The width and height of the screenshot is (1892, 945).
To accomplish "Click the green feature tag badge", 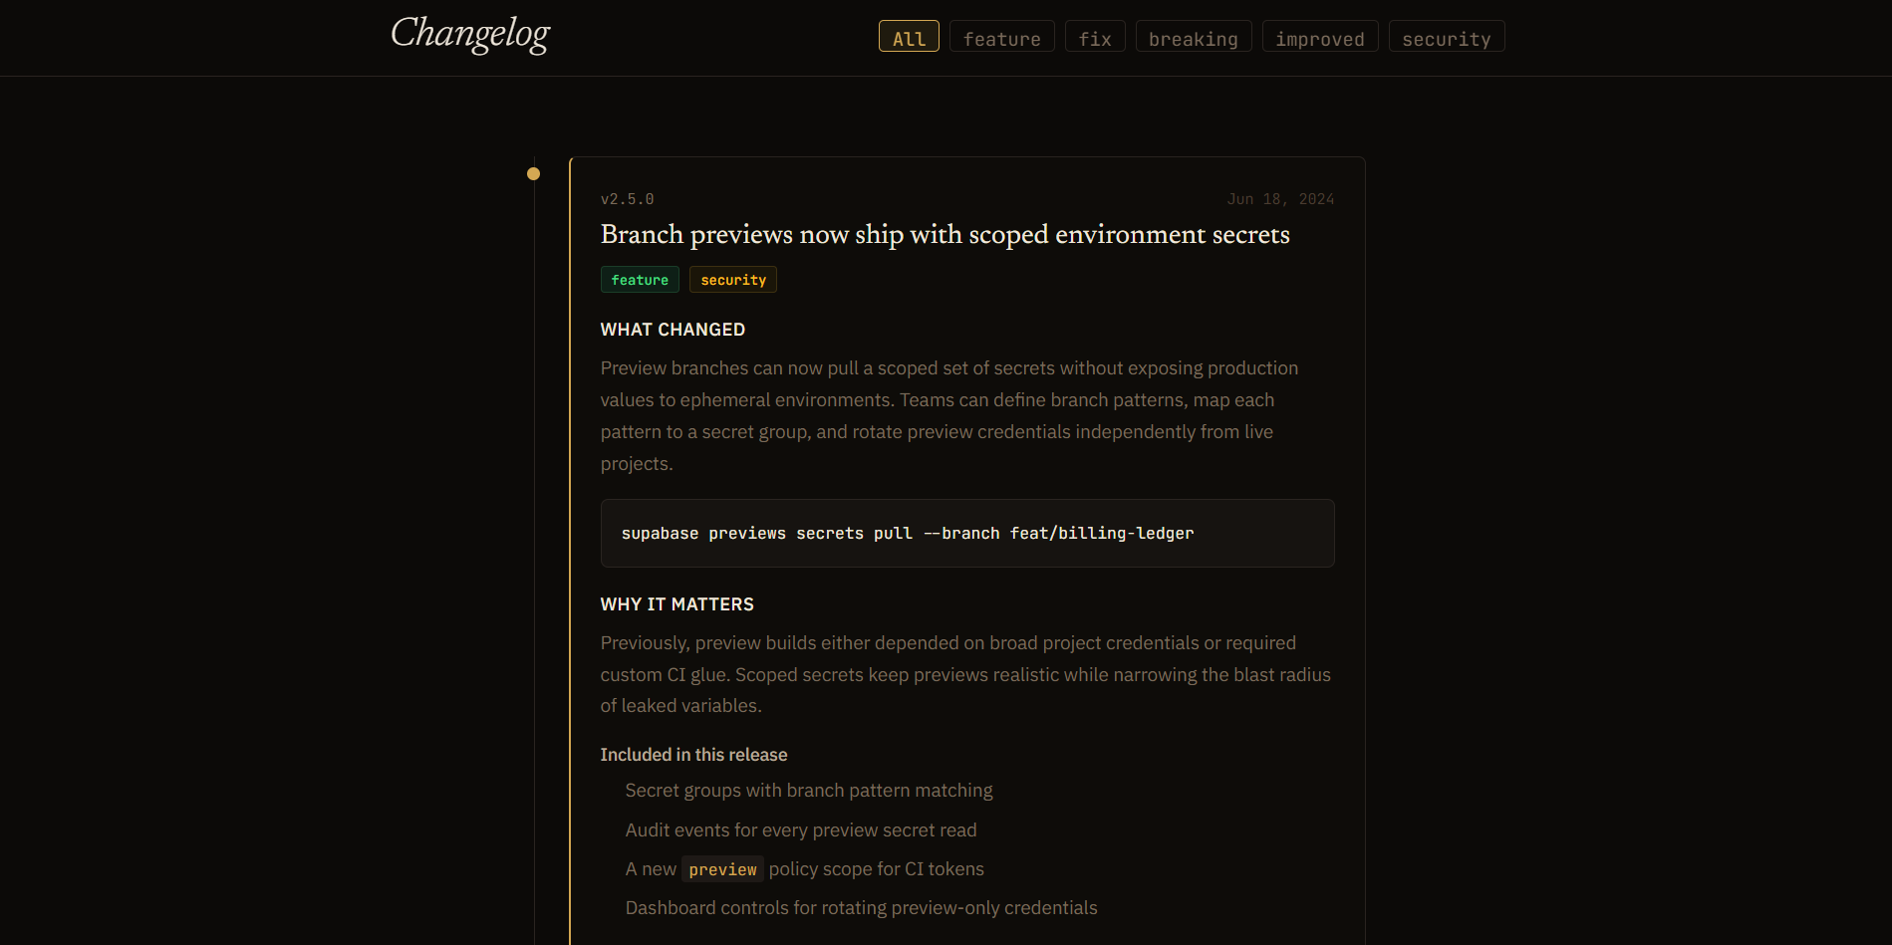I will point(640,280).
